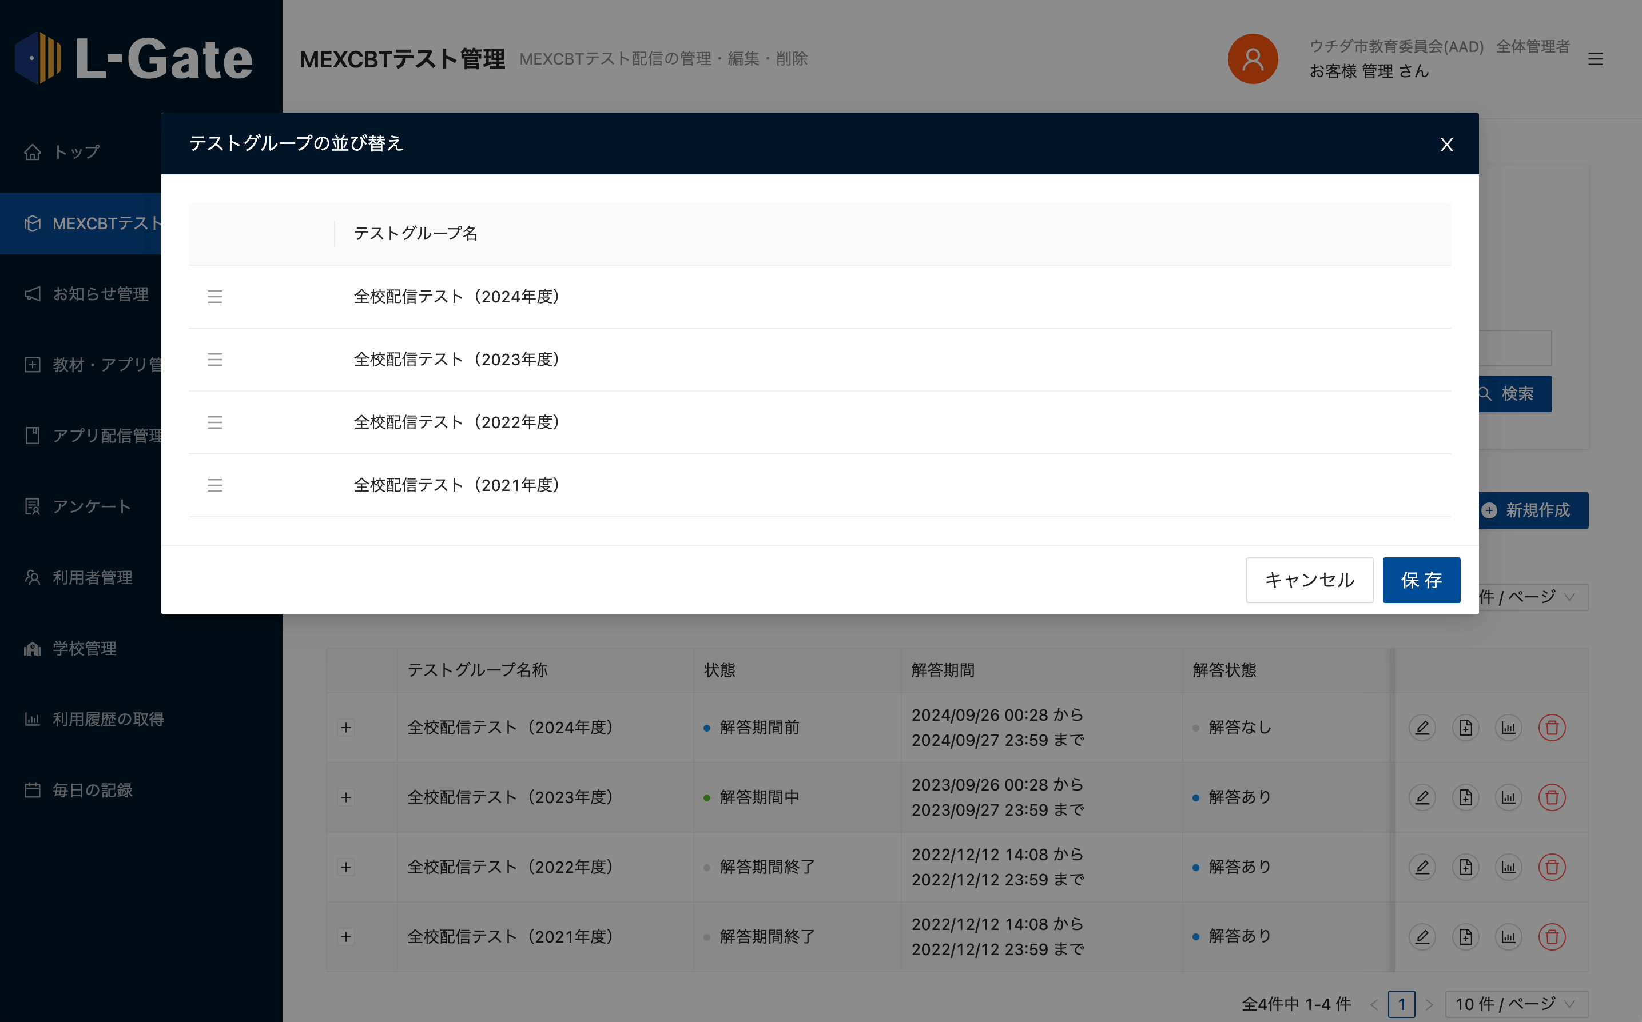Screen dimensions: 1642x1022
Task: Expand the 2021年度 table row
Action: (346, 937)
